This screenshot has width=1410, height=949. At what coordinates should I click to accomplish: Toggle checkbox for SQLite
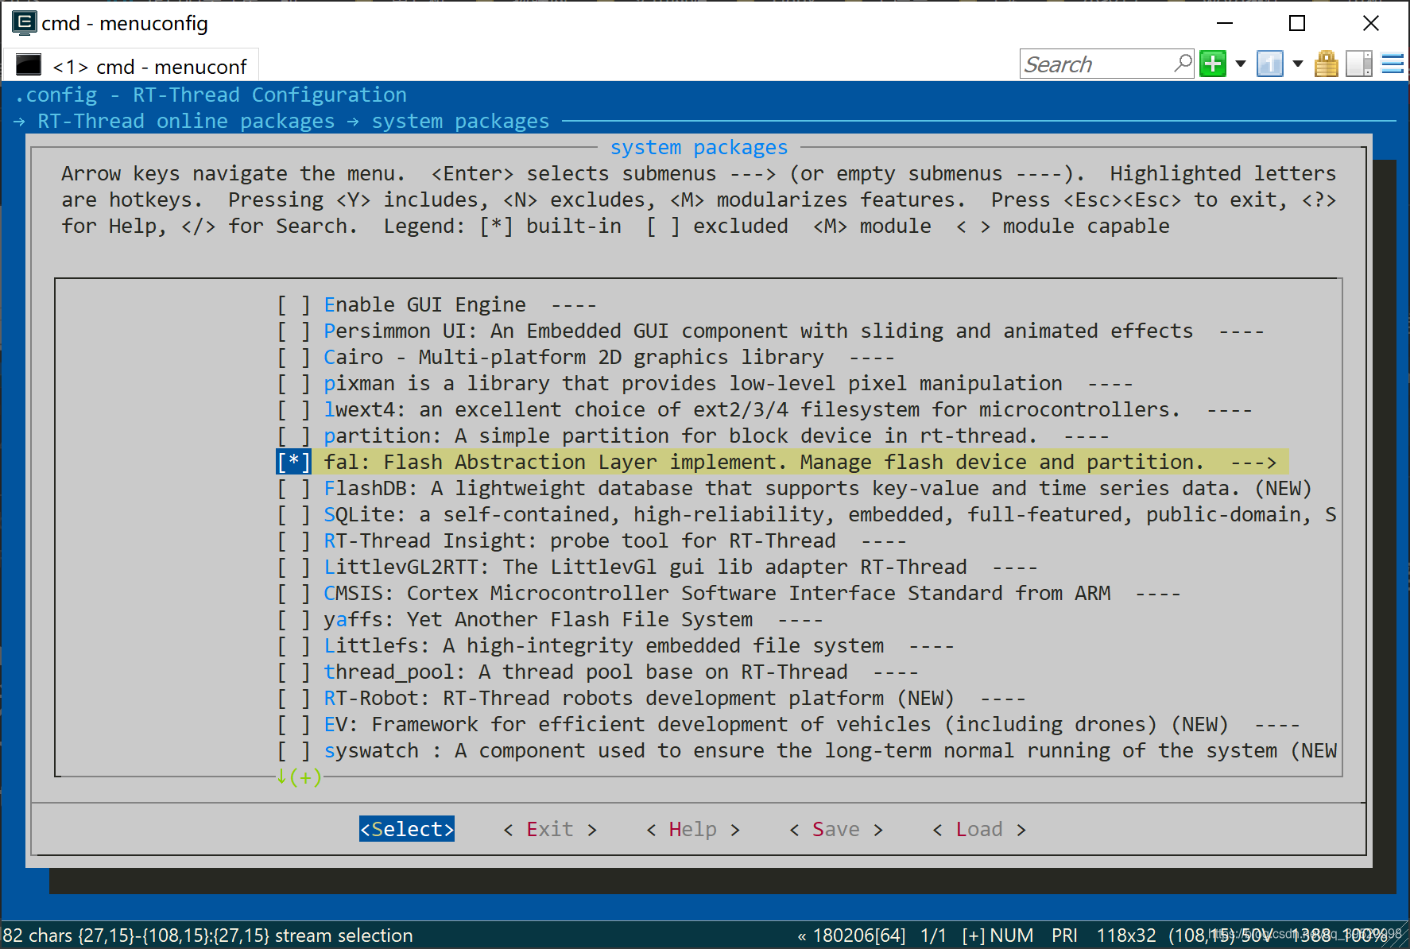[x=293, y=515]
